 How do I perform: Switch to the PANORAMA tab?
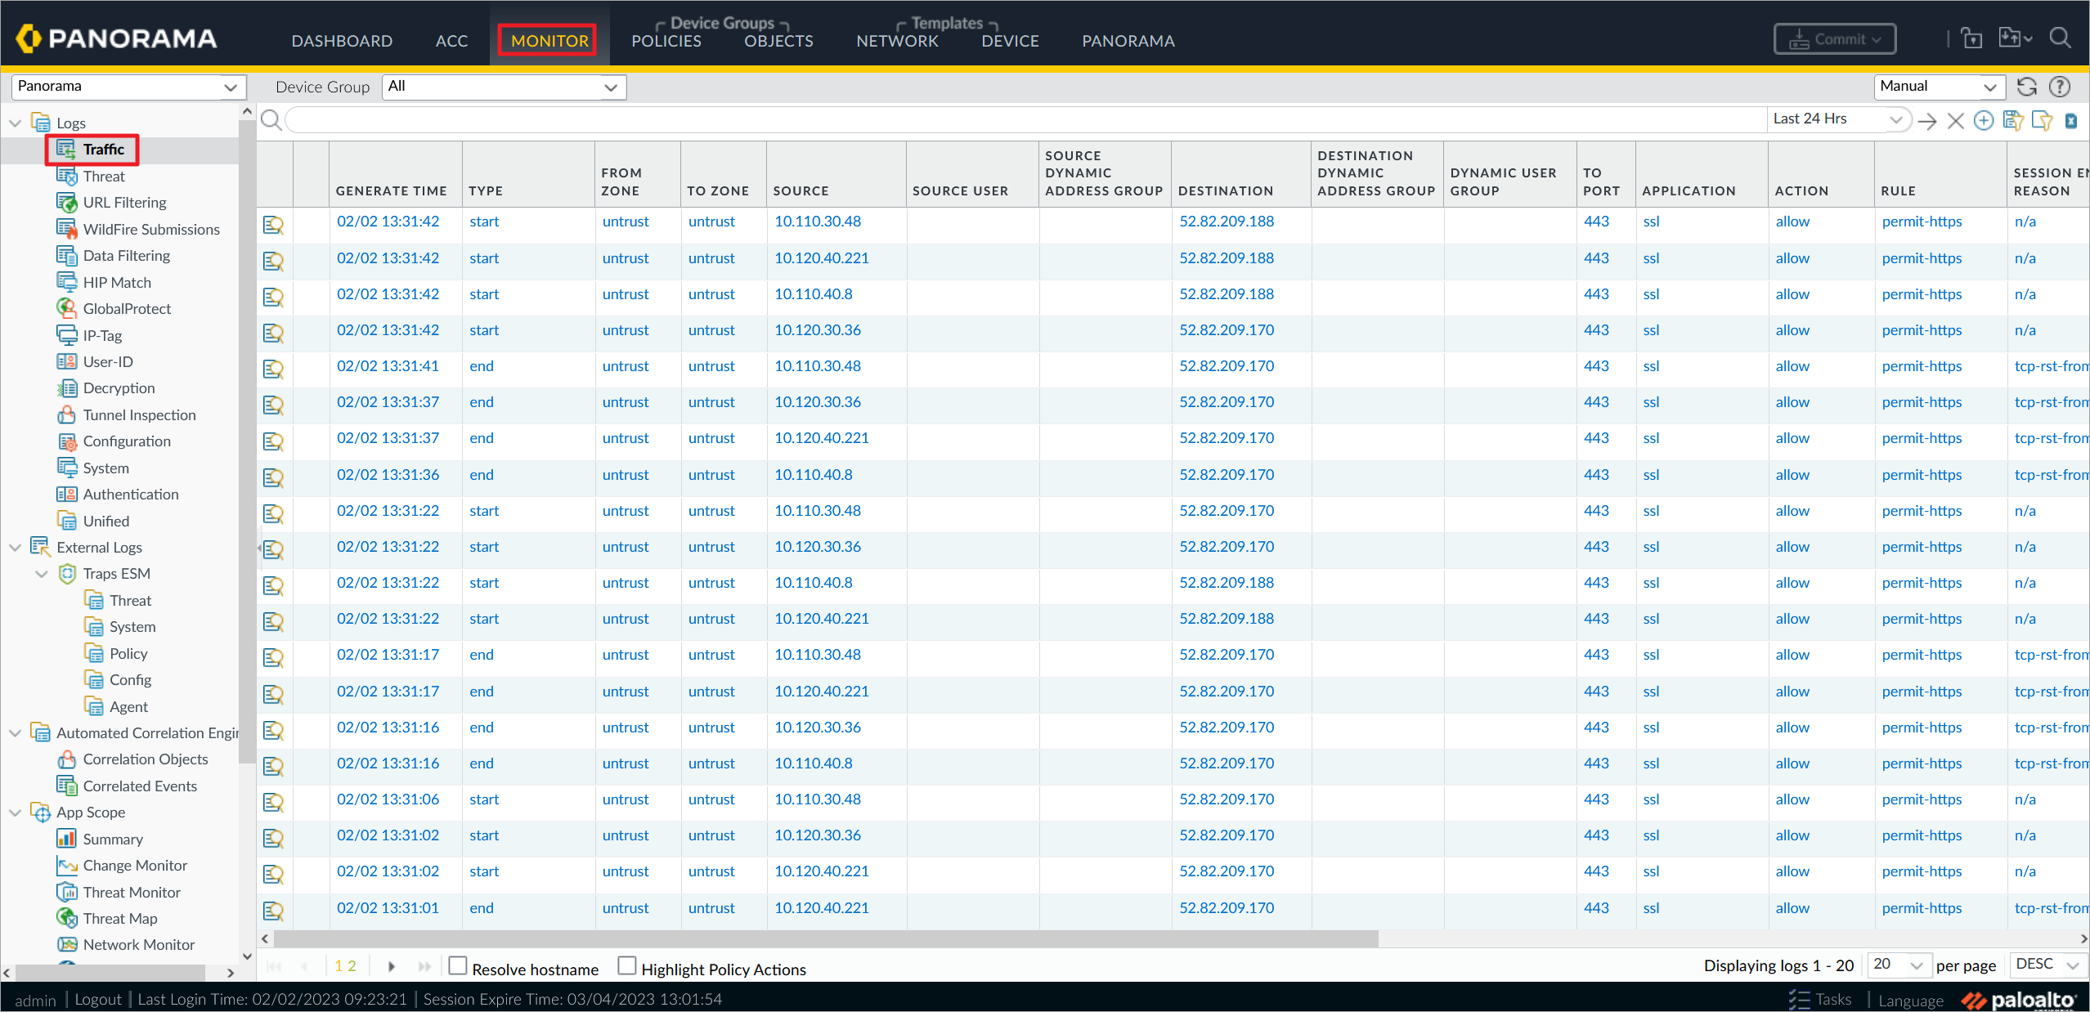(x=1128, y=41)
